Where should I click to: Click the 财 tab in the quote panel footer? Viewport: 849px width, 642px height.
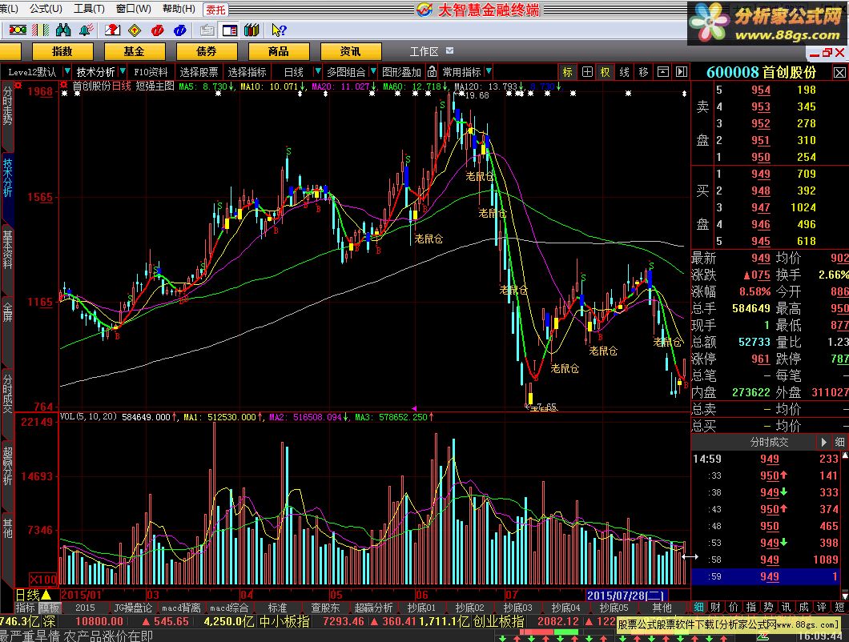point(715,607)
